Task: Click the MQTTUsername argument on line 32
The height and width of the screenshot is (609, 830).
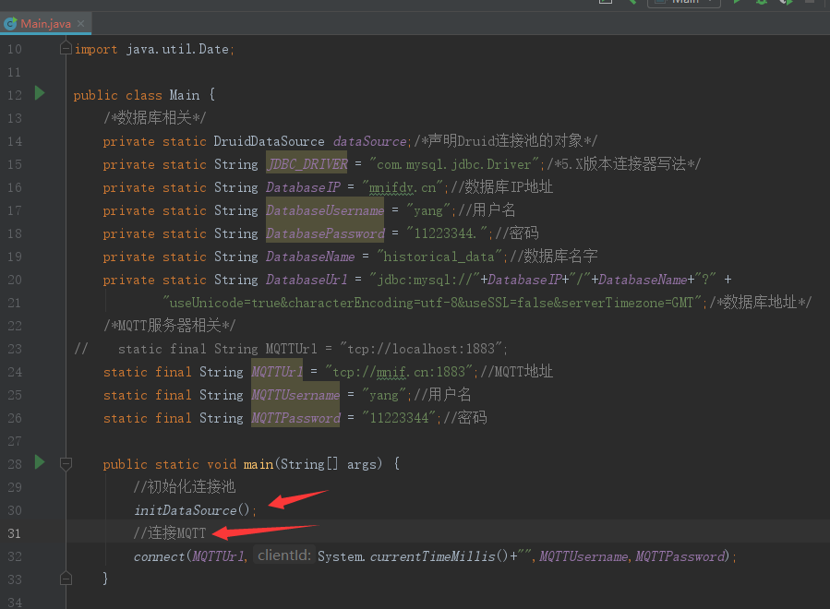Action: (583, 556)
